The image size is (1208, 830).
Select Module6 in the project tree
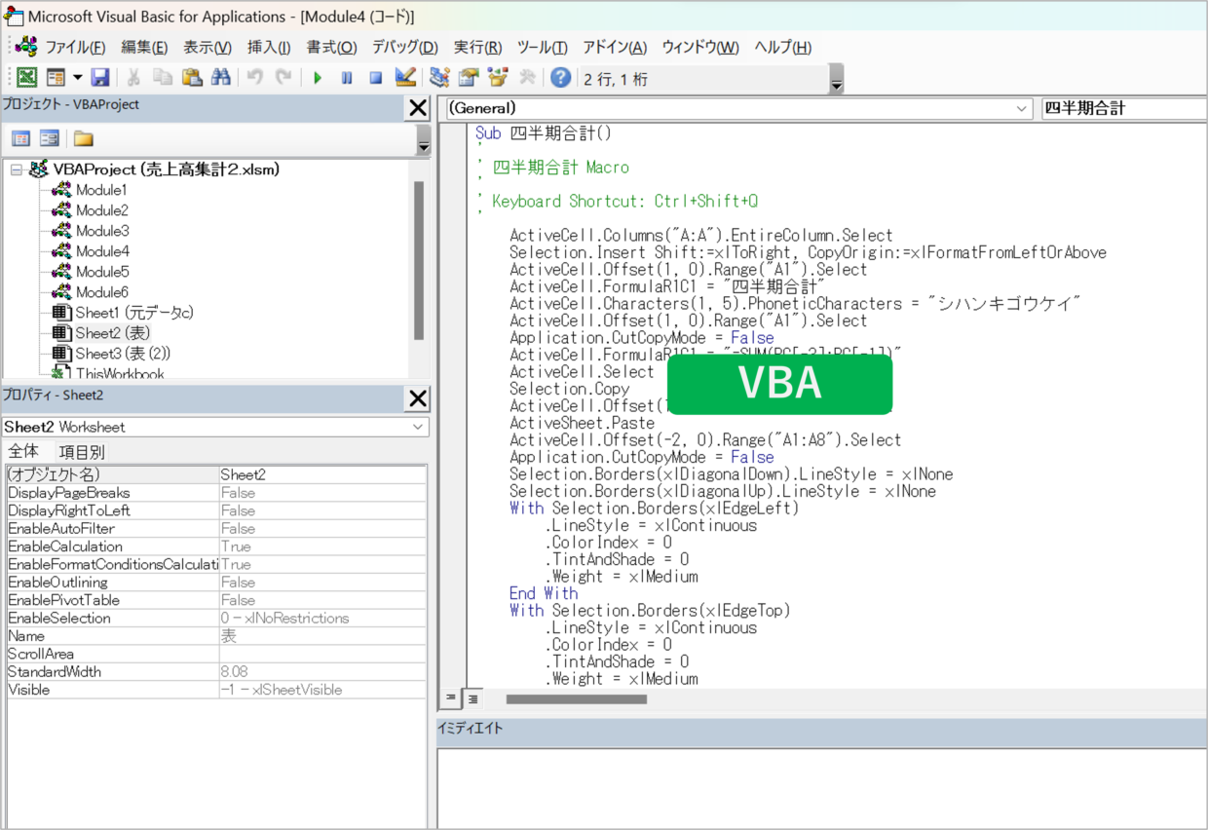click(x=102, y=292)
